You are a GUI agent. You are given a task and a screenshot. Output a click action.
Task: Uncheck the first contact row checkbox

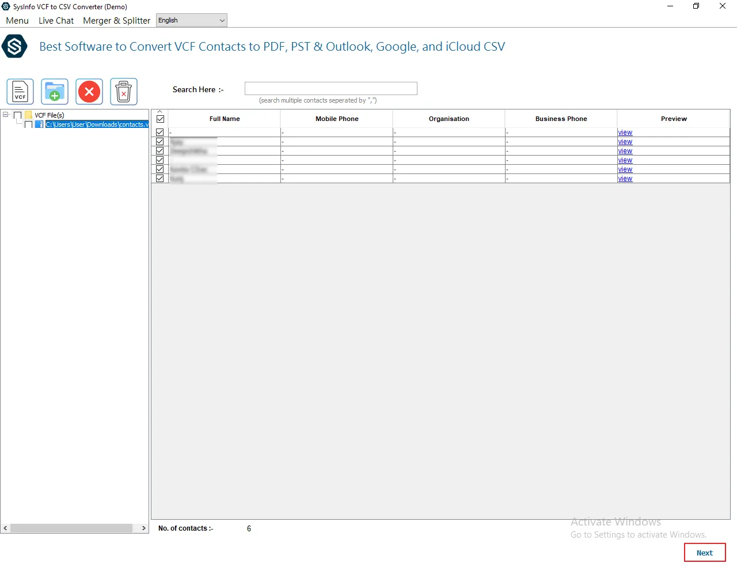(x=160, y=133)
